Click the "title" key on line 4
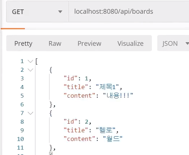 click(x=76, y=87)
